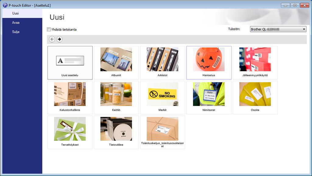Screen dimensions: 312x176
Task: Open the Toimitusketjun toimitusosoitetarrat category
Action: point(163,132)
